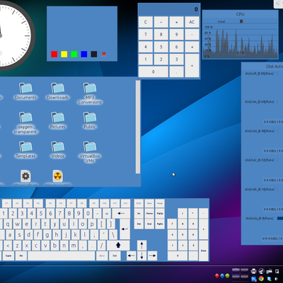Click the 7 button on the calculator
The height and width of the screenshot is (283, 283).
[x=146, y=35]
